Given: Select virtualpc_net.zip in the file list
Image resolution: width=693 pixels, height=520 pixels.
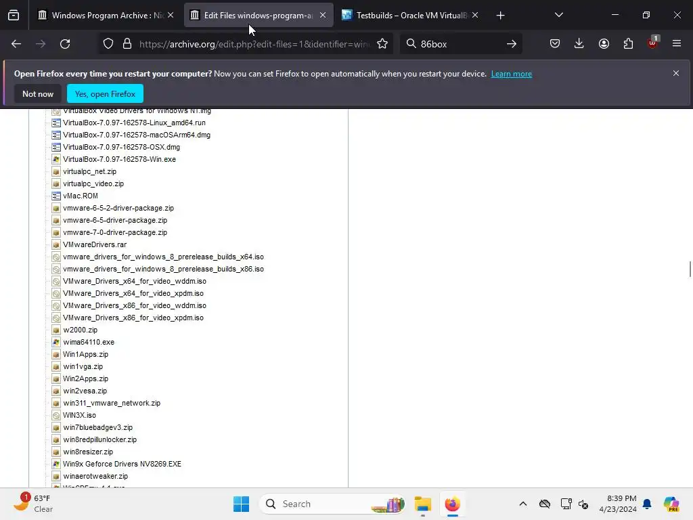Looking at the screenshot, I should click(90, 171).
